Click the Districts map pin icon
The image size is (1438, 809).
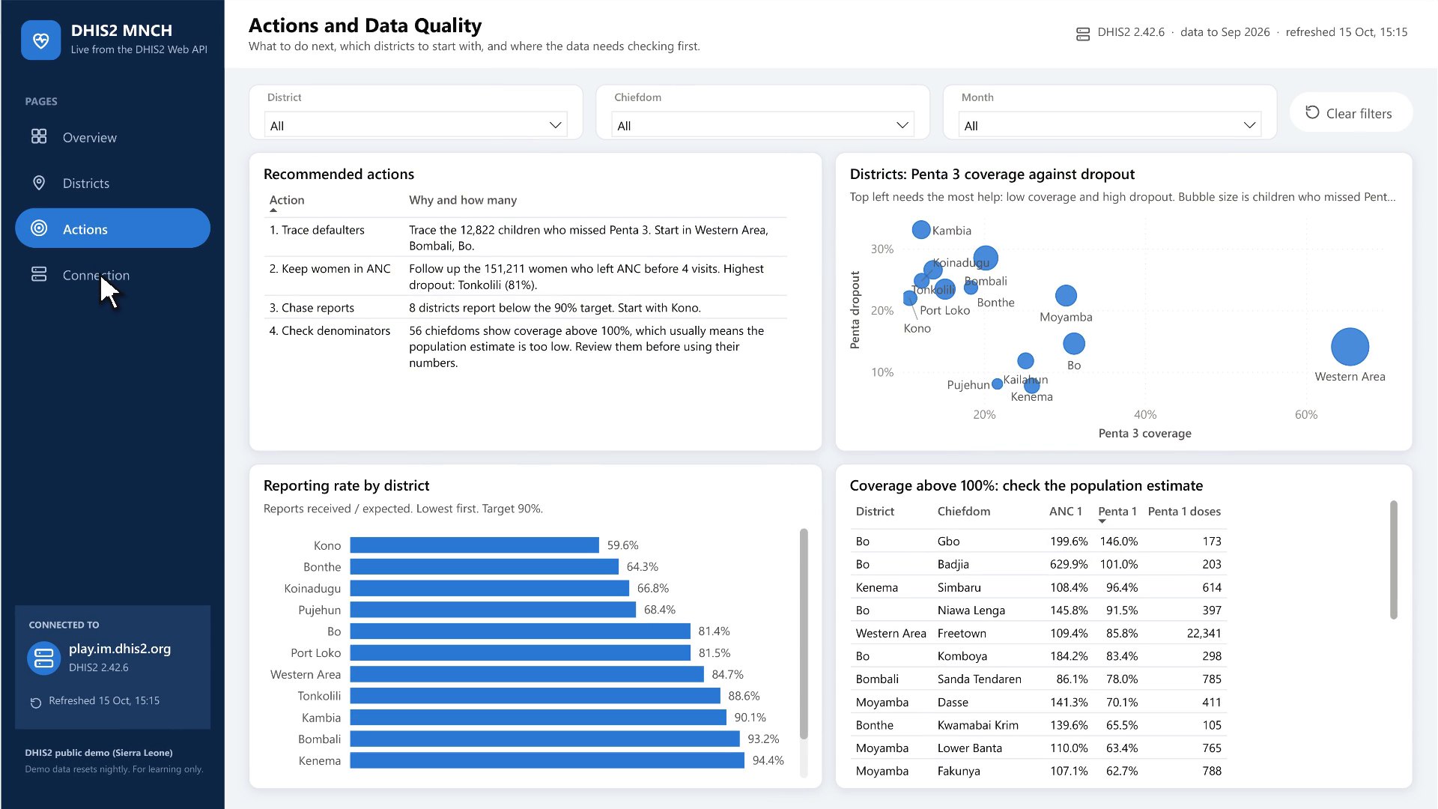39,183
